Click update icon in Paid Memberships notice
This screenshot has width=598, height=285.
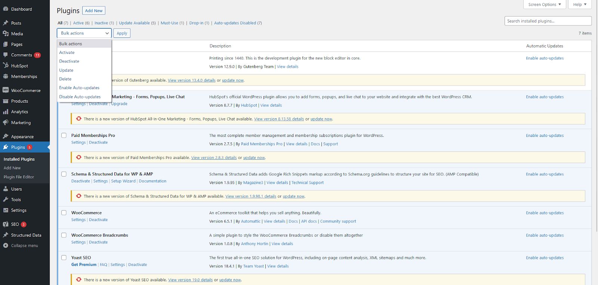(x=79, y=157)
